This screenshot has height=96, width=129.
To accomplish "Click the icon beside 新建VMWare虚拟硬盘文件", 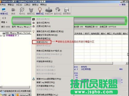I will [x=34, y=79].
